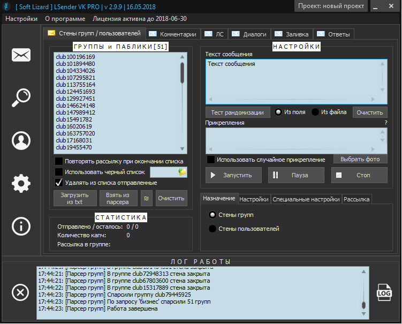Open the accounts user sidebar icon

(21, 141)
